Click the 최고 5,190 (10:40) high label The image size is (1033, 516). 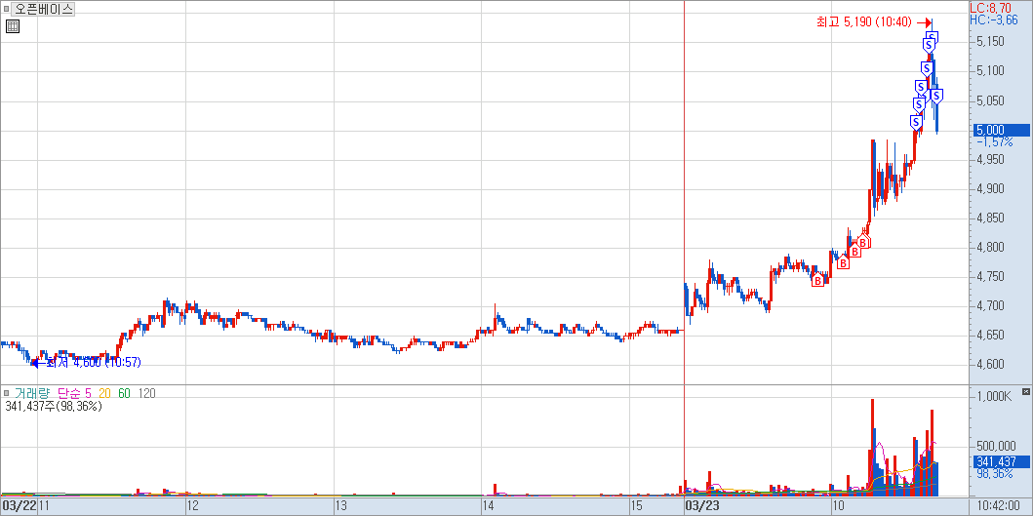[863, 22]
